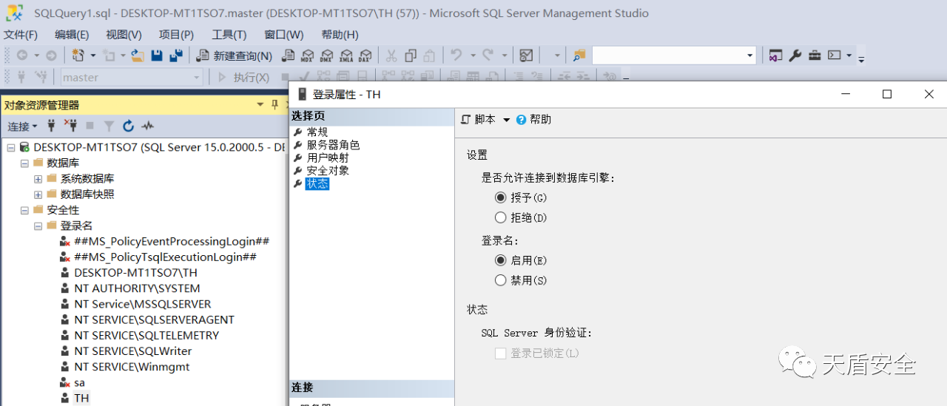Select the 用户映射 page
947x406 pixels.
tap(328, 158)
